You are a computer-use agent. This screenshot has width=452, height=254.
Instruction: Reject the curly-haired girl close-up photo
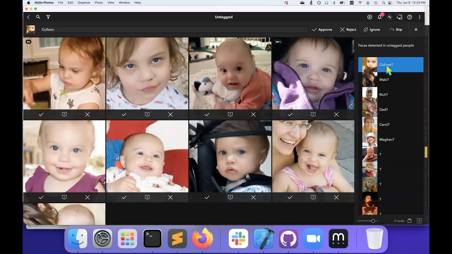(x=171, y=114)
